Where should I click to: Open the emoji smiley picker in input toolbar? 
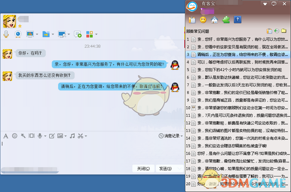pos(15,136)
